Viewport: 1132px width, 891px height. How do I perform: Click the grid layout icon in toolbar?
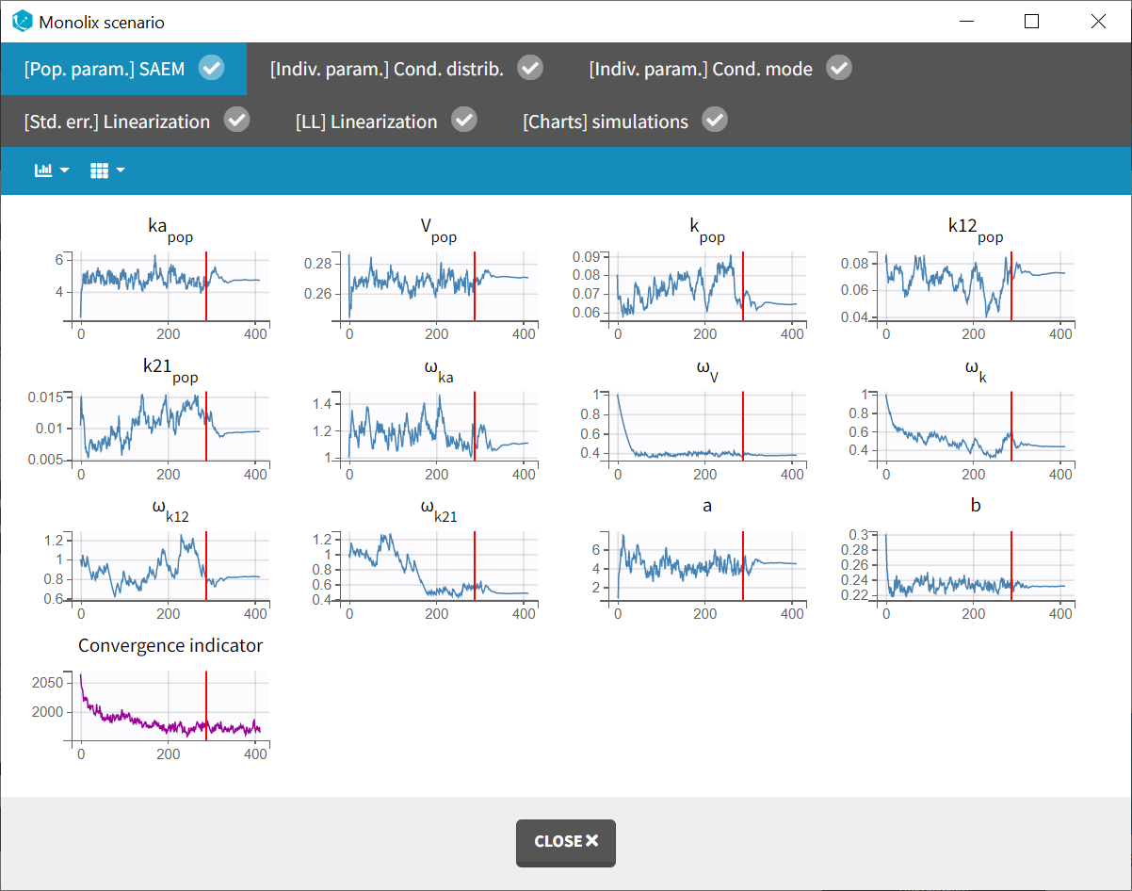point(99,170)
